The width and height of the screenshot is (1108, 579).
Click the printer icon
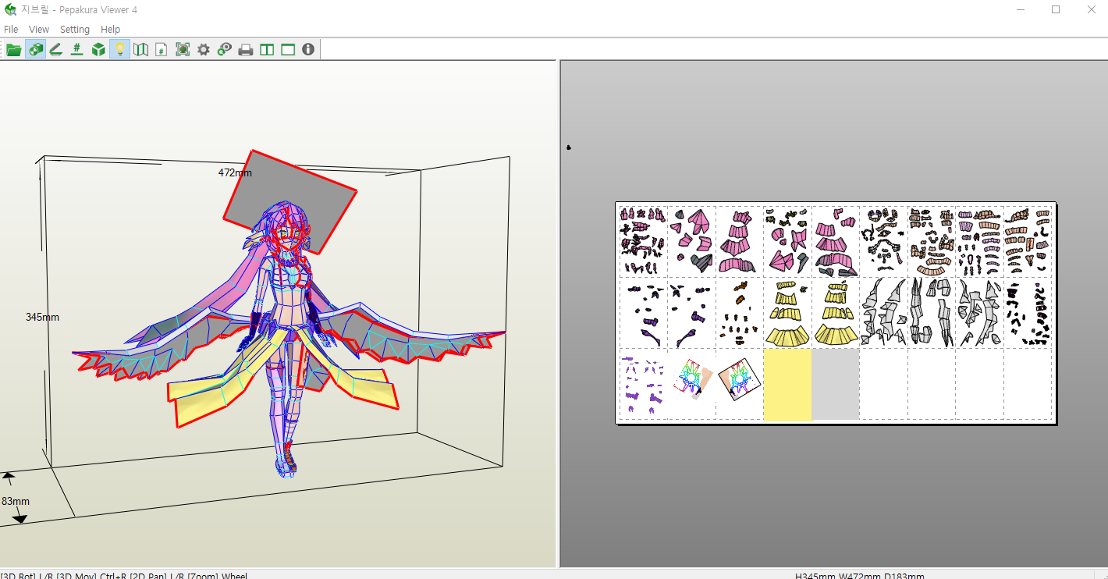(x=246, y=50)
